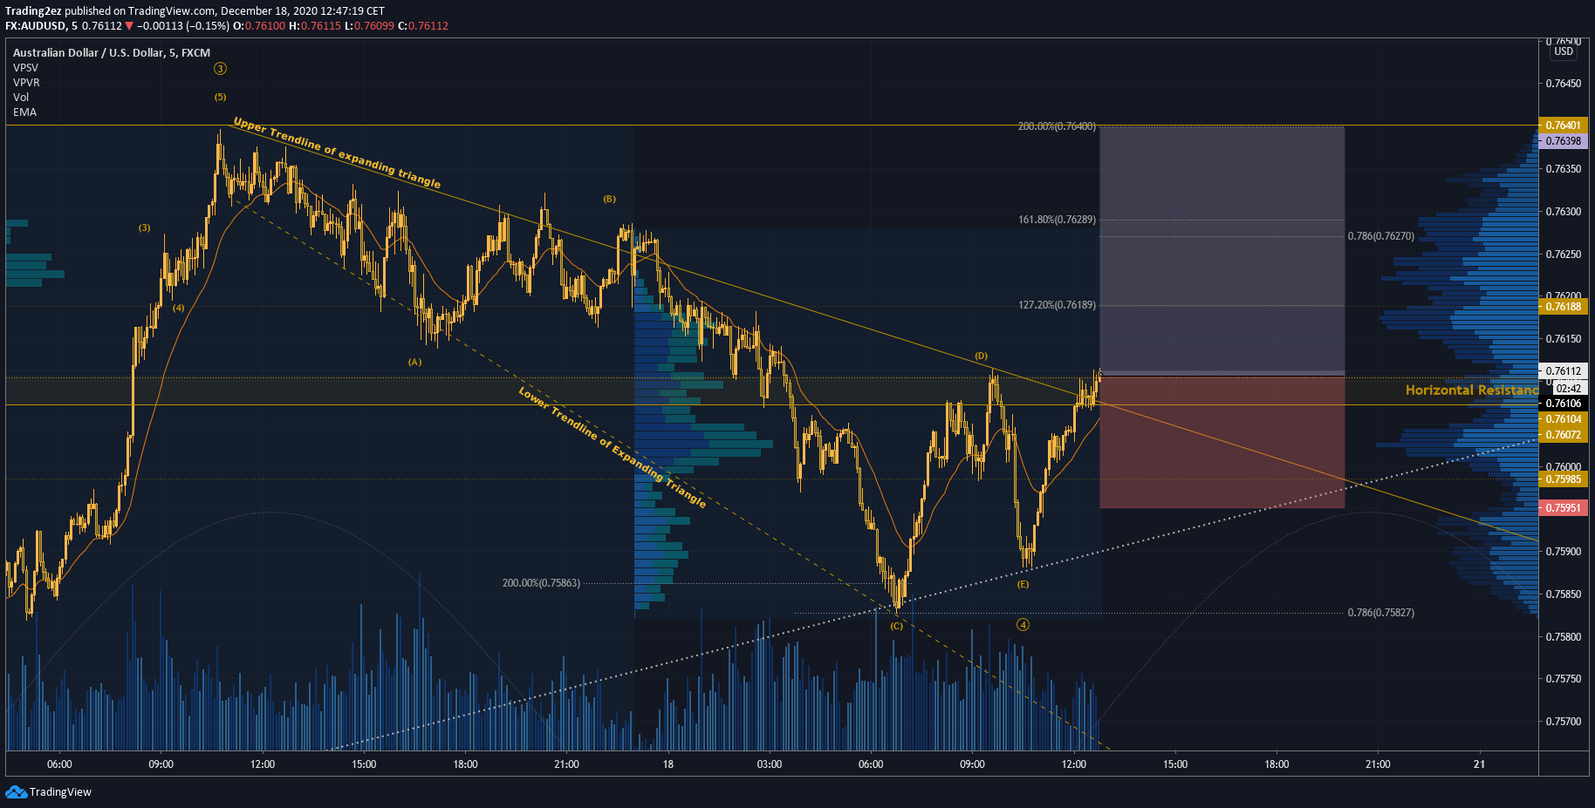
Task: Click the 200.00%(0.76400) fib level label
Action: 1057,126
